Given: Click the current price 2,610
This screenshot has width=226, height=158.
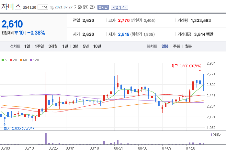Looking at the screenshot, I should tap(12, 24).
